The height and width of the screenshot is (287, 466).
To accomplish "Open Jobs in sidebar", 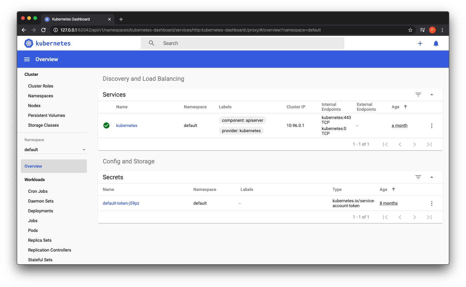I will [33, 221].
